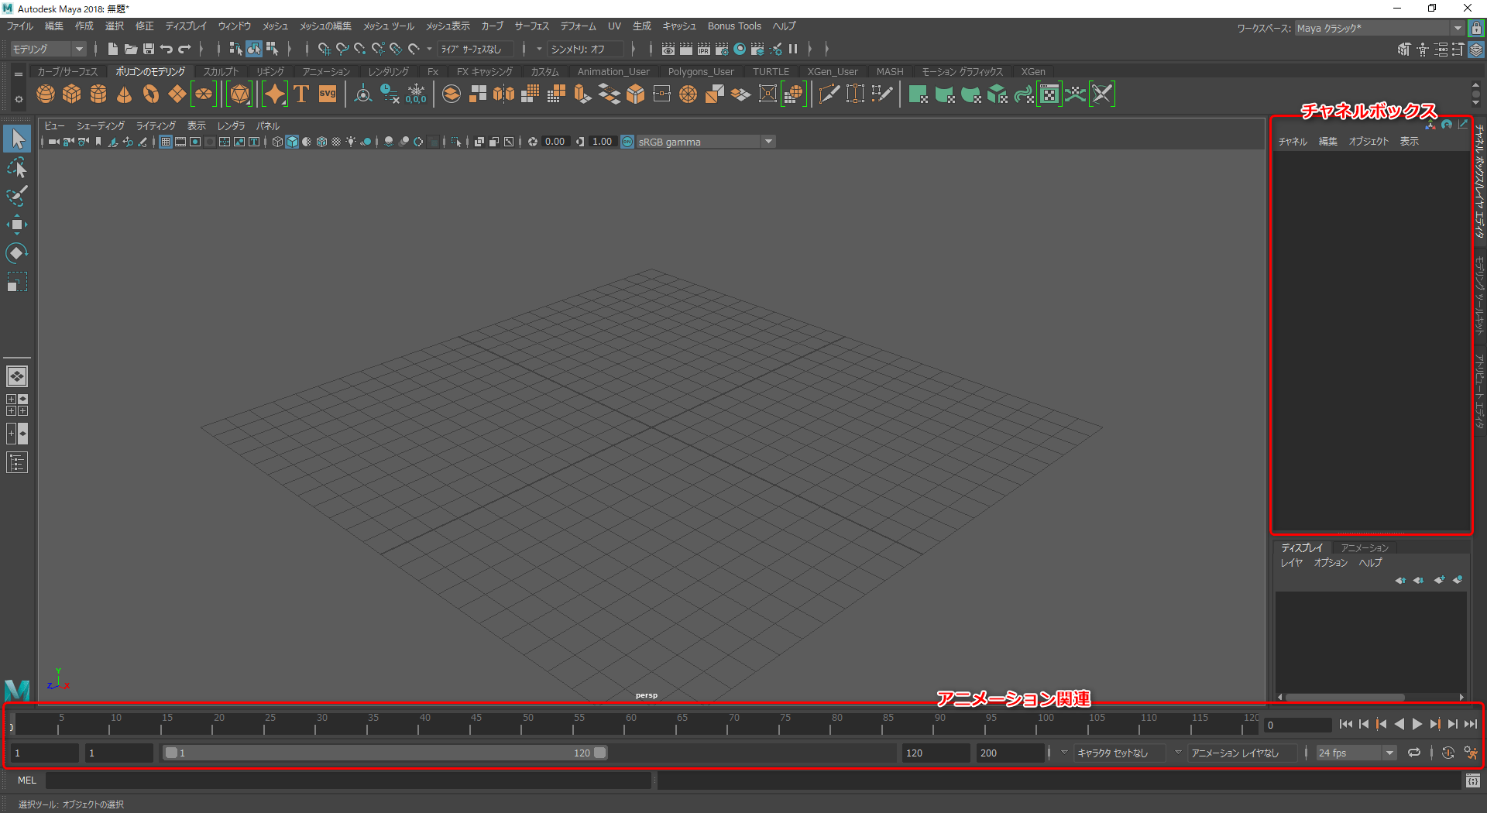Open the Workspace Maya Classic dropdown

pos(1379,28)
